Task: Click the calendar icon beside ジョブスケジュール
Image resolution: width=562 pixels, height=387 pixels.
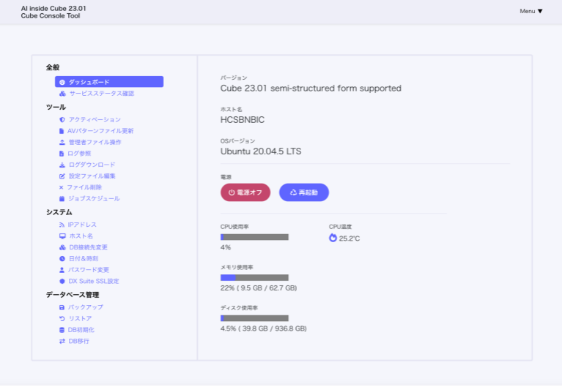Action: click(x=62, y=199)
